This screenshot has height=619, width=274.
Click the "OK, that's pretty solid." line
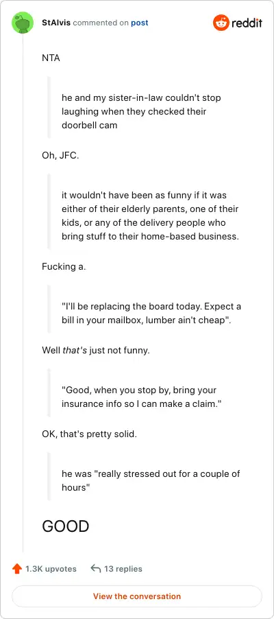(89, 434)
